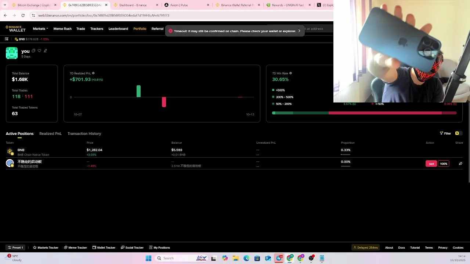Favorite this wallet using the heart icon
The width and height of the screenshot is (470, 264).
[x=39, y=51]
